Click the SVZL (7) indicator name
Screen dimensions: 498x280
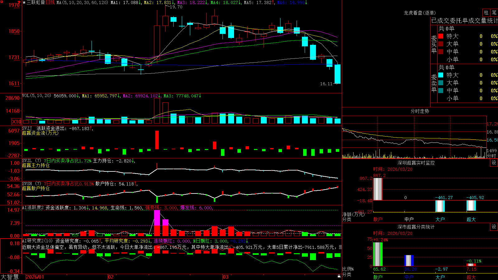tap(31, 161)
